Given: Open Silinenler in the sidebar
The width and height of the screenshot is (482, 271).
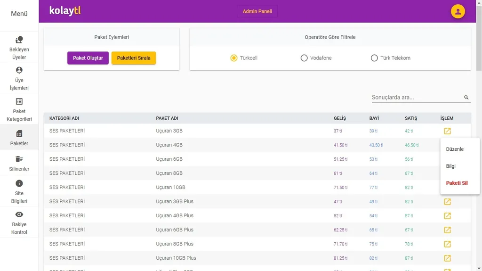Looking at the screenshot, I should [19, 163].
